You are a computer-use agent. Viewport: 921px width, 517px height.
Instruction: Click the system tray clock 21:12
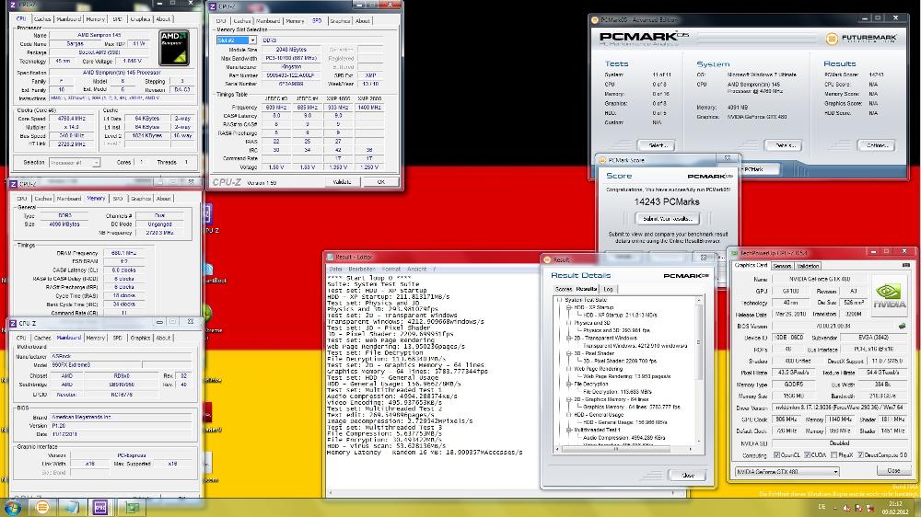coord(895,504)
